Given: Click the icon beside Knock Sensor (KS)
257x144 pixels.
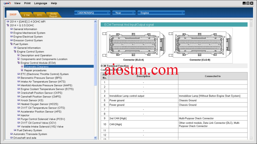Looking at the screenshot, I should coord(18,100).
